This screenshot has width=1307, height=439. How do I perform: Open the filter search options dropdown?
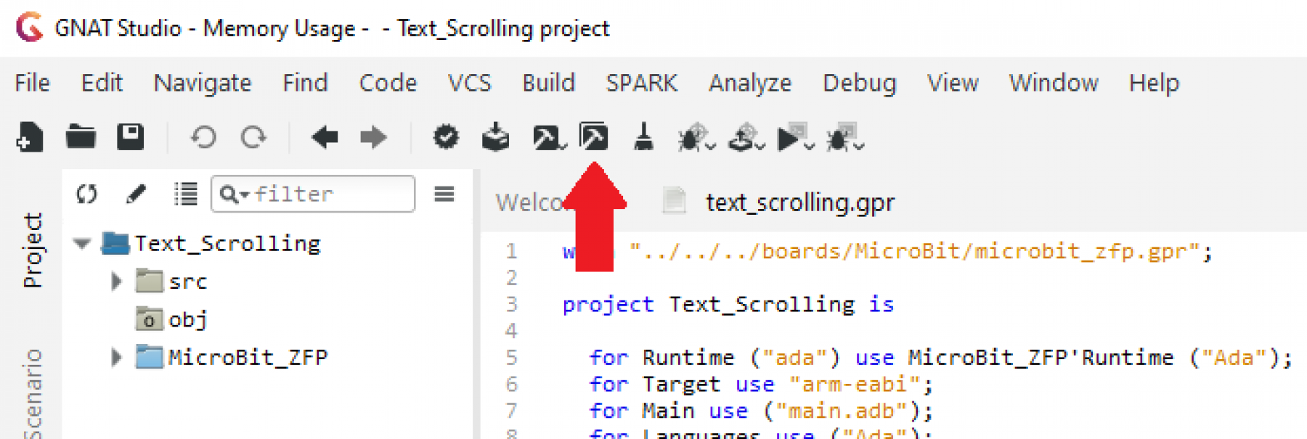tap(234, 194)
